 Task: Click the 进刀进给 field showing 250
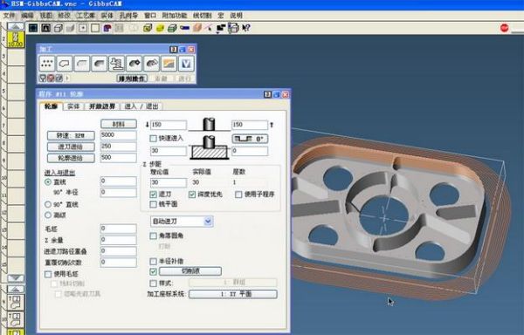tap(118, 147)
